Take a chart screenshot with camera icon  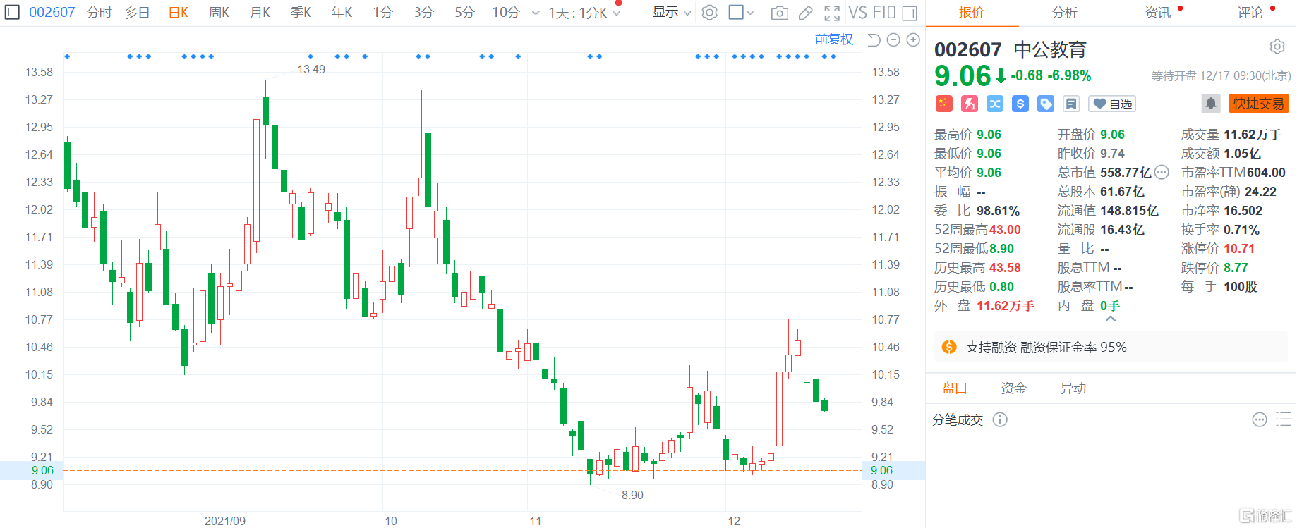(x=780, y=13)
